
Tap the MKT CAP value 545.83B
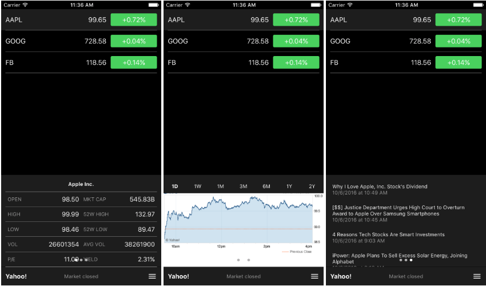(142, 199)
